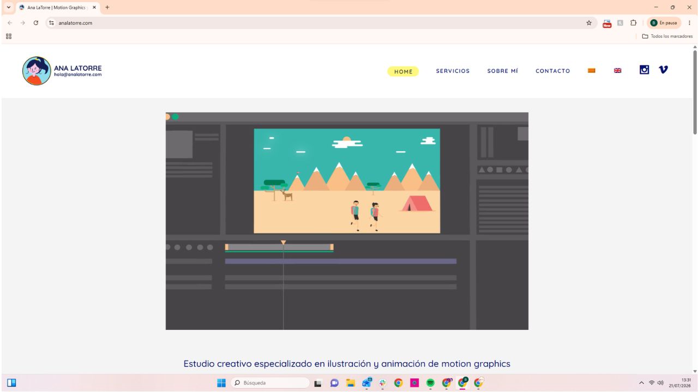
Task: Show hidden system tray icons
Action: point(641,383)
